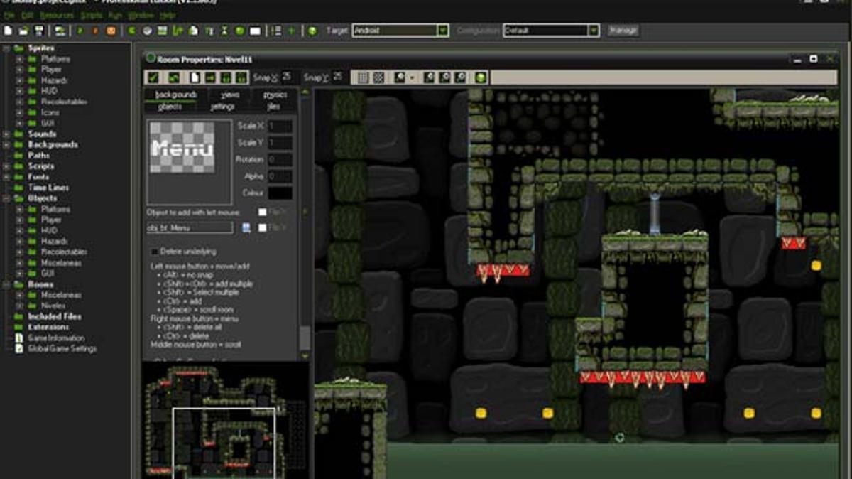Run the game in debug mode
852x479 pixels.
[96, 30]
